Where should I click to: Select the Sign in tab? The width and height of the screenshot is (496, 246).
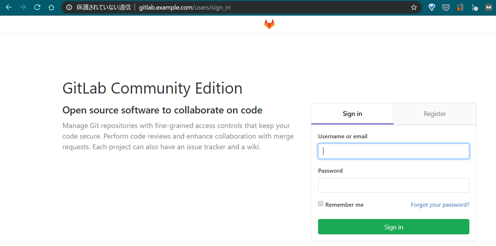coord(352,114)
